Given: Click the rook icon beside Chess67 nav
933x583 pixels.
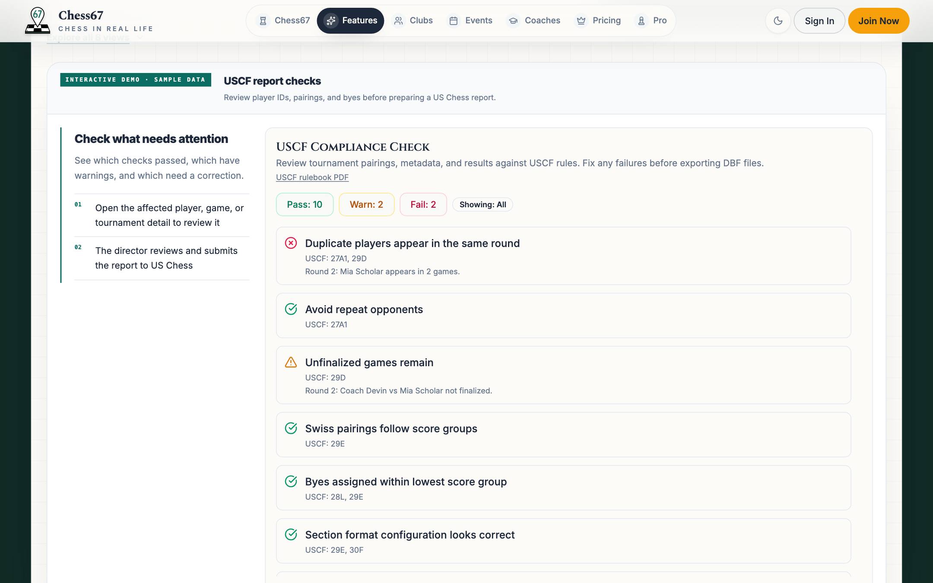Looking at the screenshot, I should (x=263, y=21).
